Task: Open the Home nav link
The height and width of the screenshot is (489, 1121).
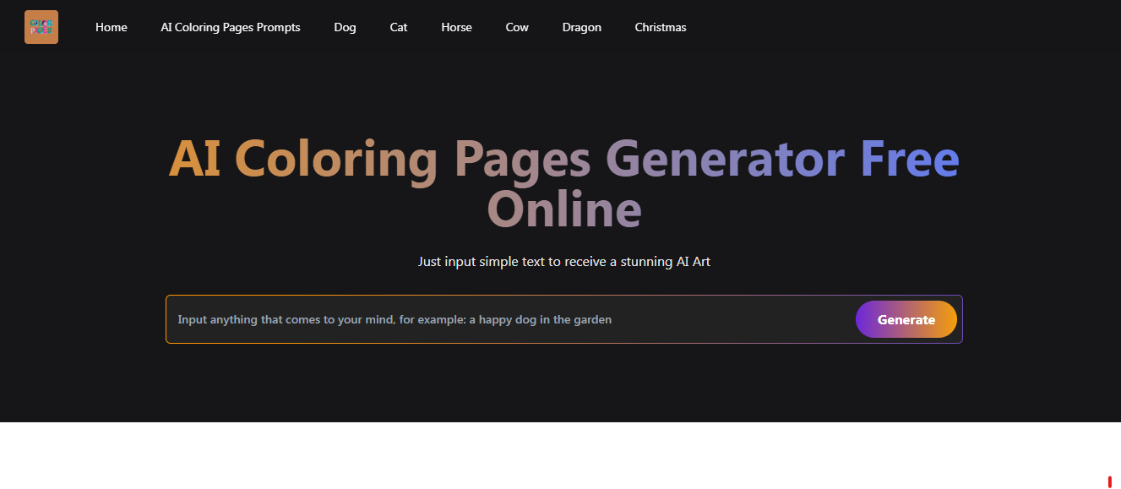Action: coord(112,27)
